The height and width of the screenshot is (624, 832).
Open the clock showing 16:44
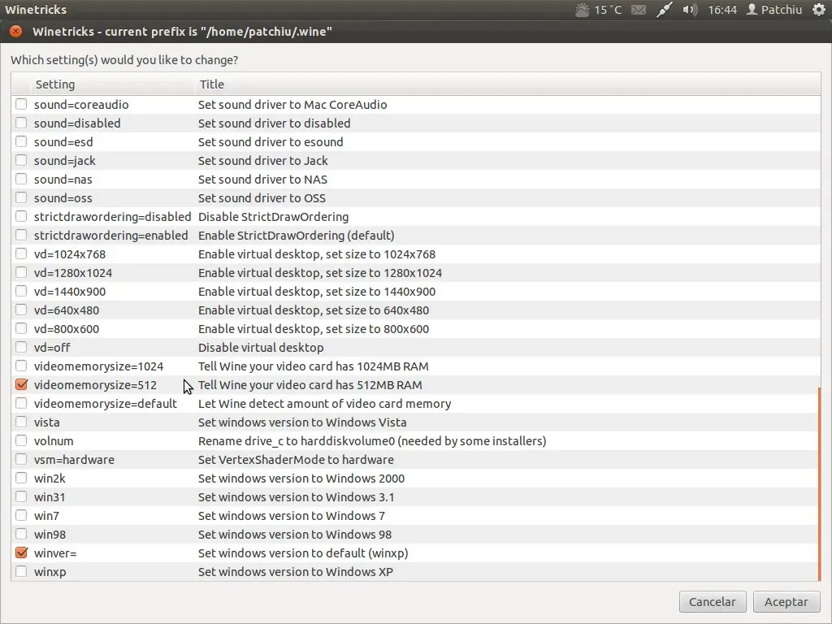(x=722, y=10)
